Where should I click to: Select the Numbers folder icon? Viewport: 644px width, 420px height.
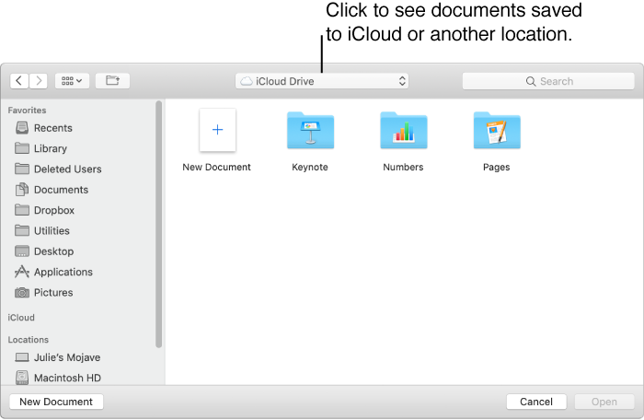click(404, 130)
